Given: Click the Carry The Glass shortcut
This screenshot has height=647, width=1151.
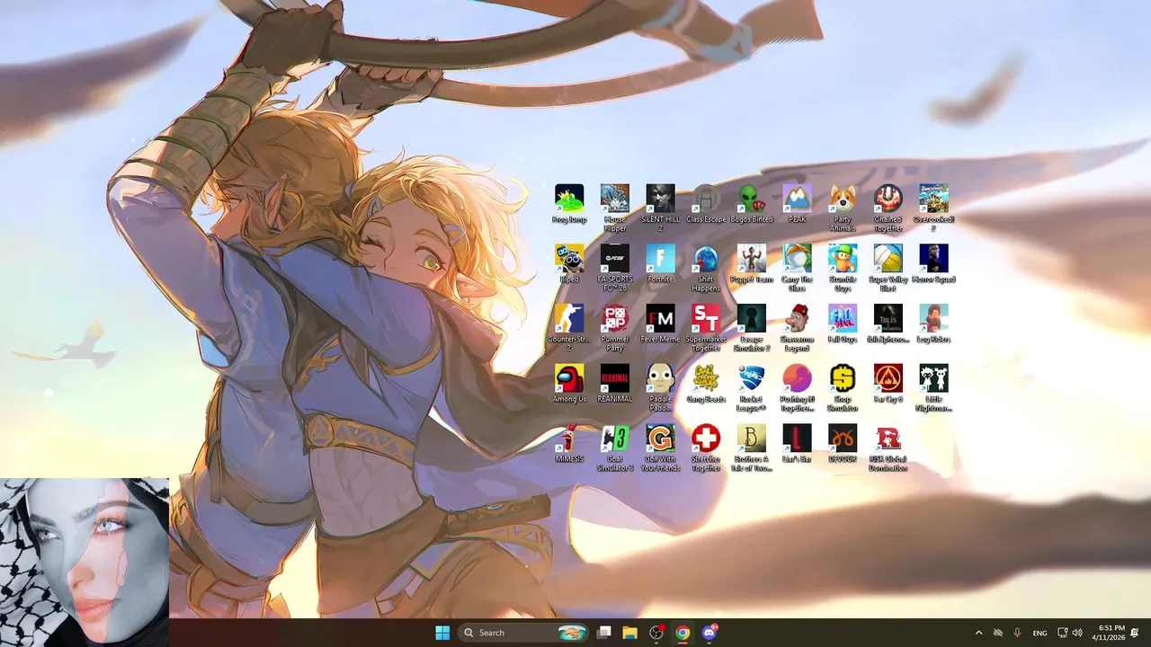Looking at the screenshot, I should (798, 268).
